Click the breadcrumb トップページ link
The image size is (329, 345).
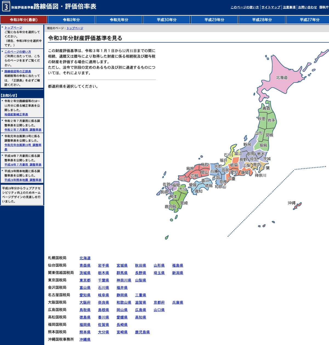[x=75, y=28]
